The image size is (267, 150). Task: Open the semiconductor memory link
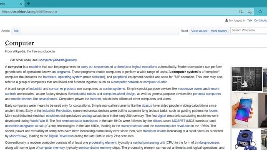click(95, 148)
